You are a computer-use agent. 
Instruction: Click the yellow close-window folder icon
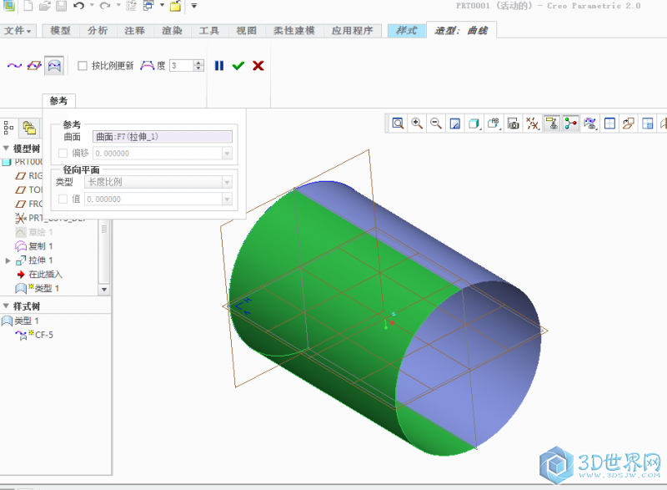point(175,6)
